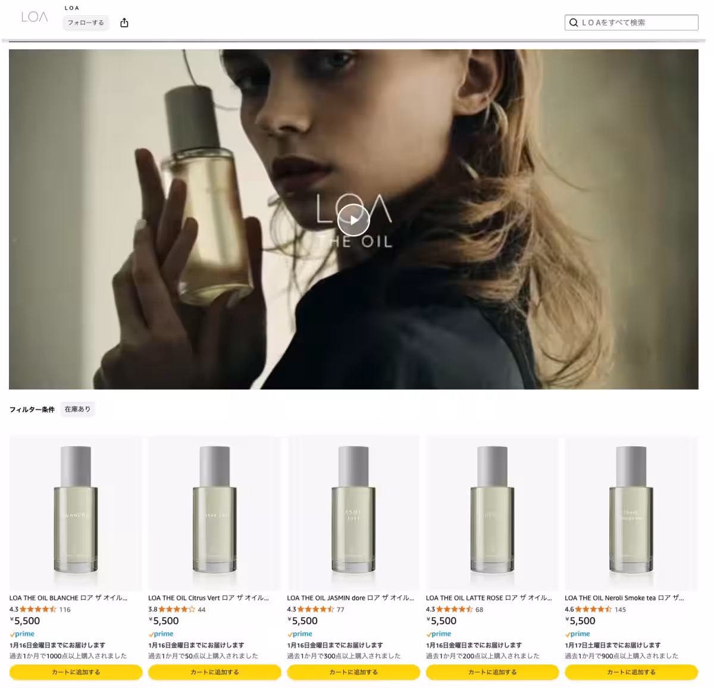
Task: Open the LATTE ROSE oil bottle image
Action: [492, 513]
